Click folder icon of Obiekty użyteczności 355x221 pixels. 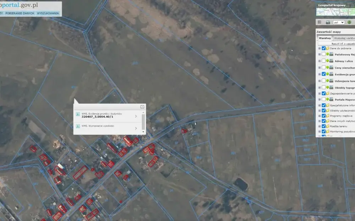click(328, 110)
